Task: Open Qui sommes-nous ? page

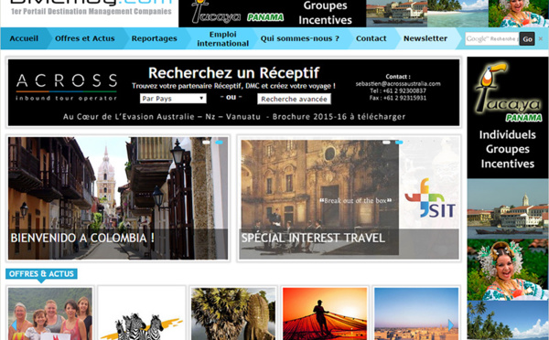Action: pos(300,38)
